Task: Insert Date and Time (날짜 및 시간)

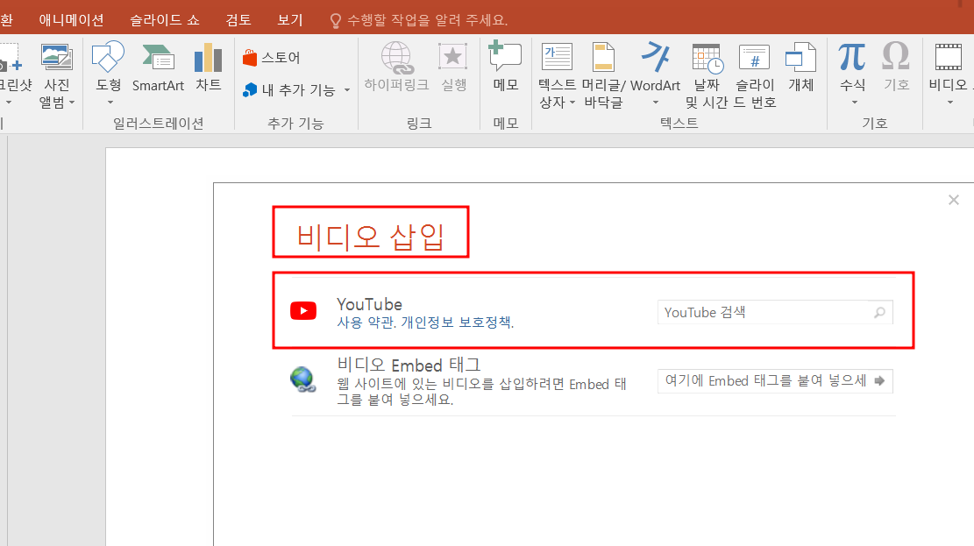Action: (707, 75)
